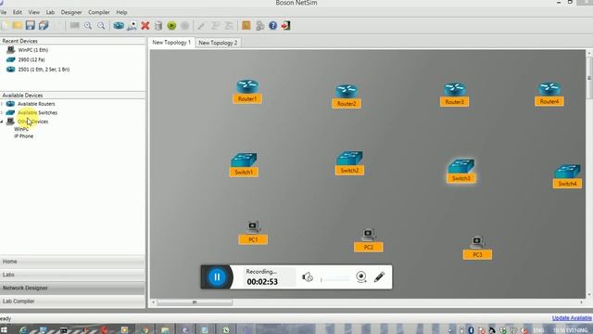Pause the screen recording
593x334 pixels.
pyautogui.click(x=217, y=277)
